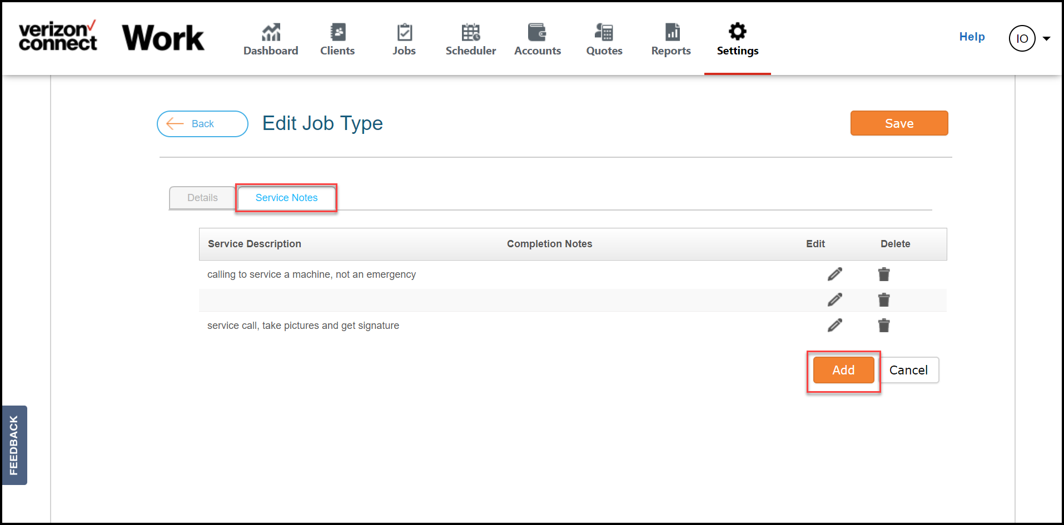Delete the 'service call, take pictures' note
The image size is (1064, 525).
[884, 325]
